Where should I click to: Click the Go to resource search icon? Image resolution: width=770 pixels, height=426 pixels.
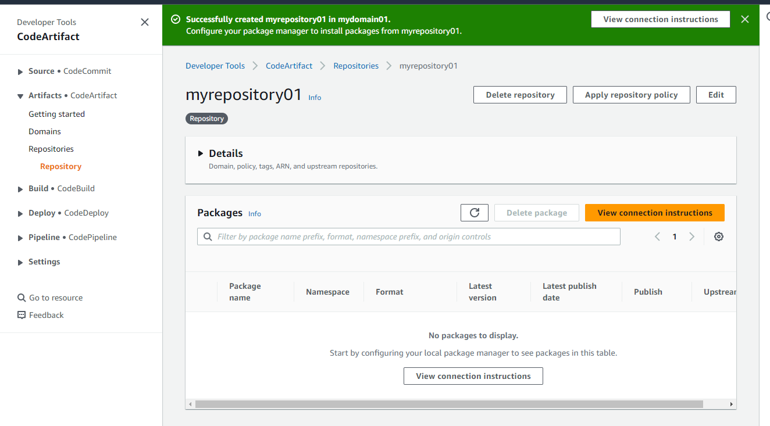[22, 298]
